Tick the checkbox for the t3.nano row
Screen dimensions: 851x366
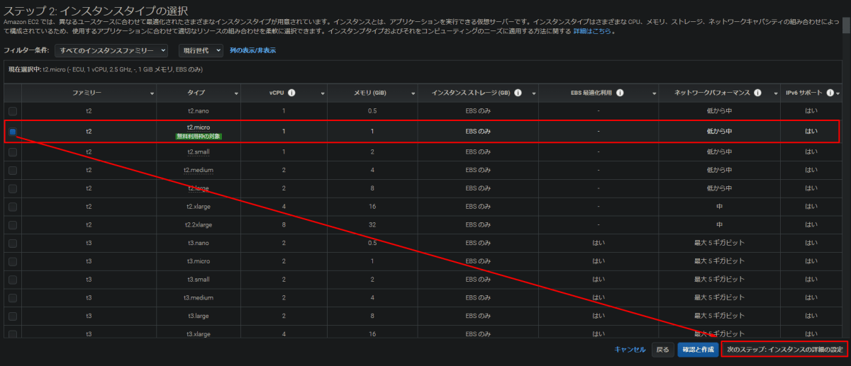[x=13, y=243]
